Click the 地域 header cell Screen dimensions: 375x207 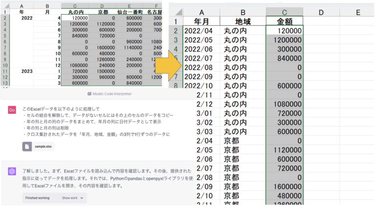click(243, 21)
